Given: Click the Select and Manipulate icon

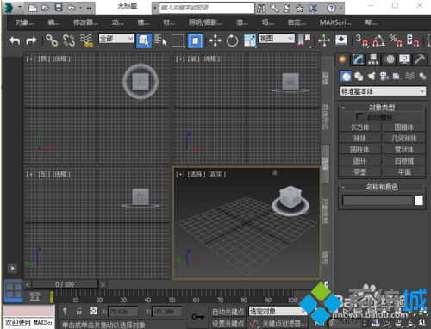Looking at the screenshot, I should coord(324,40).
